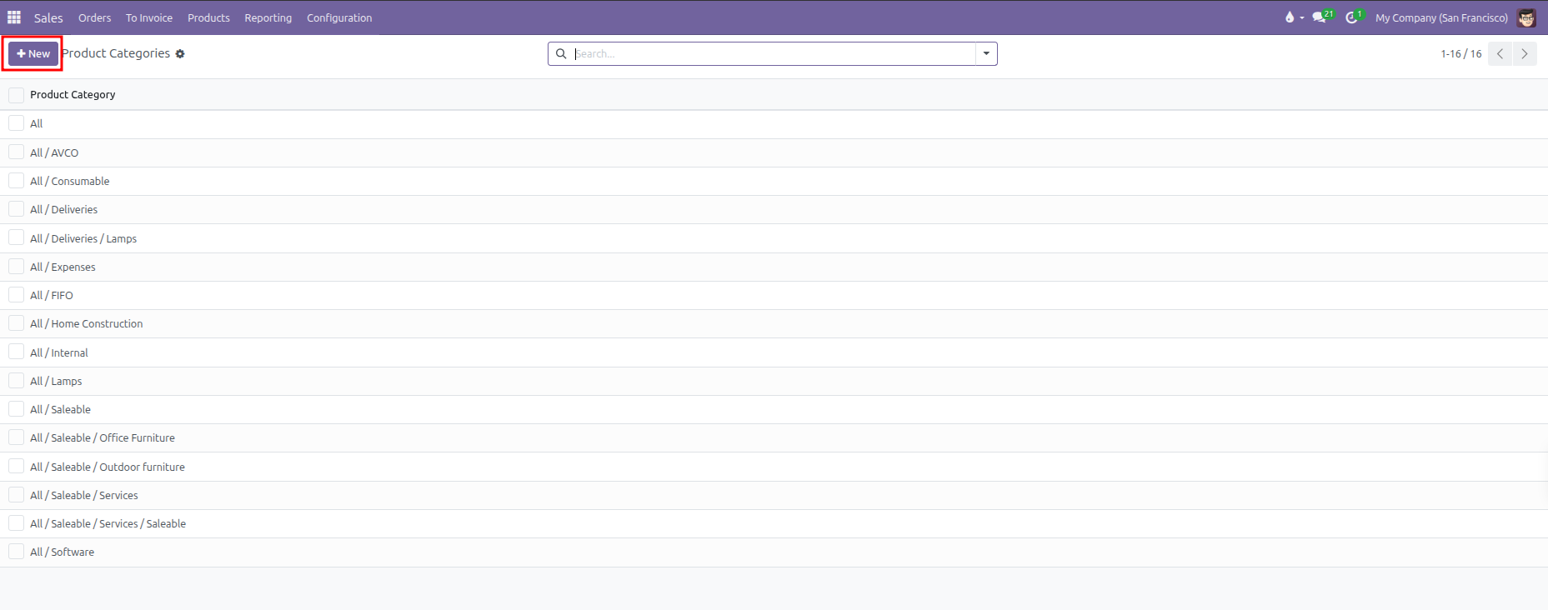
Task: Open the Products menu
Action: 208,17
